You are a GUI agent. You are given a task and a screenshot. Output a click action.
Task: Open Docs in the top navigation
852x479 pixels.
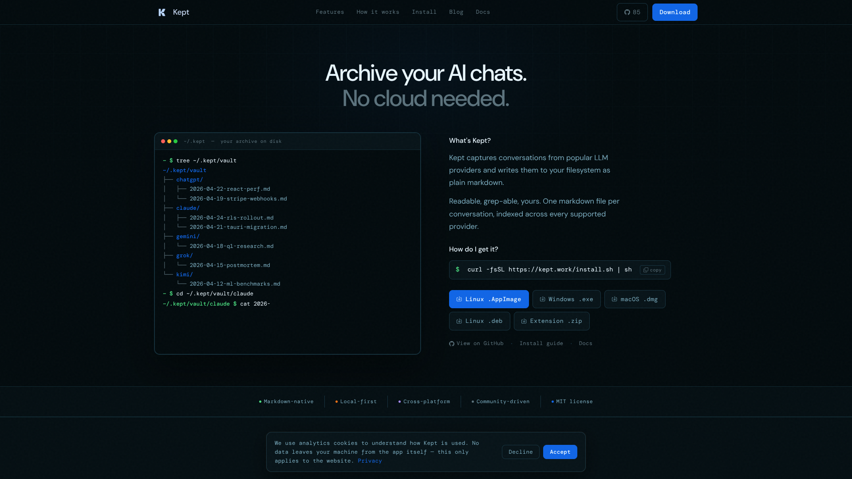483,12
